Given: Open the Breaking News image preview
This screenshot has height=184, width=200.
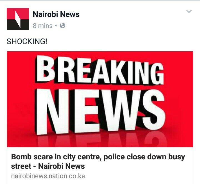Looking at the screenshot, I should pos(100,99).
